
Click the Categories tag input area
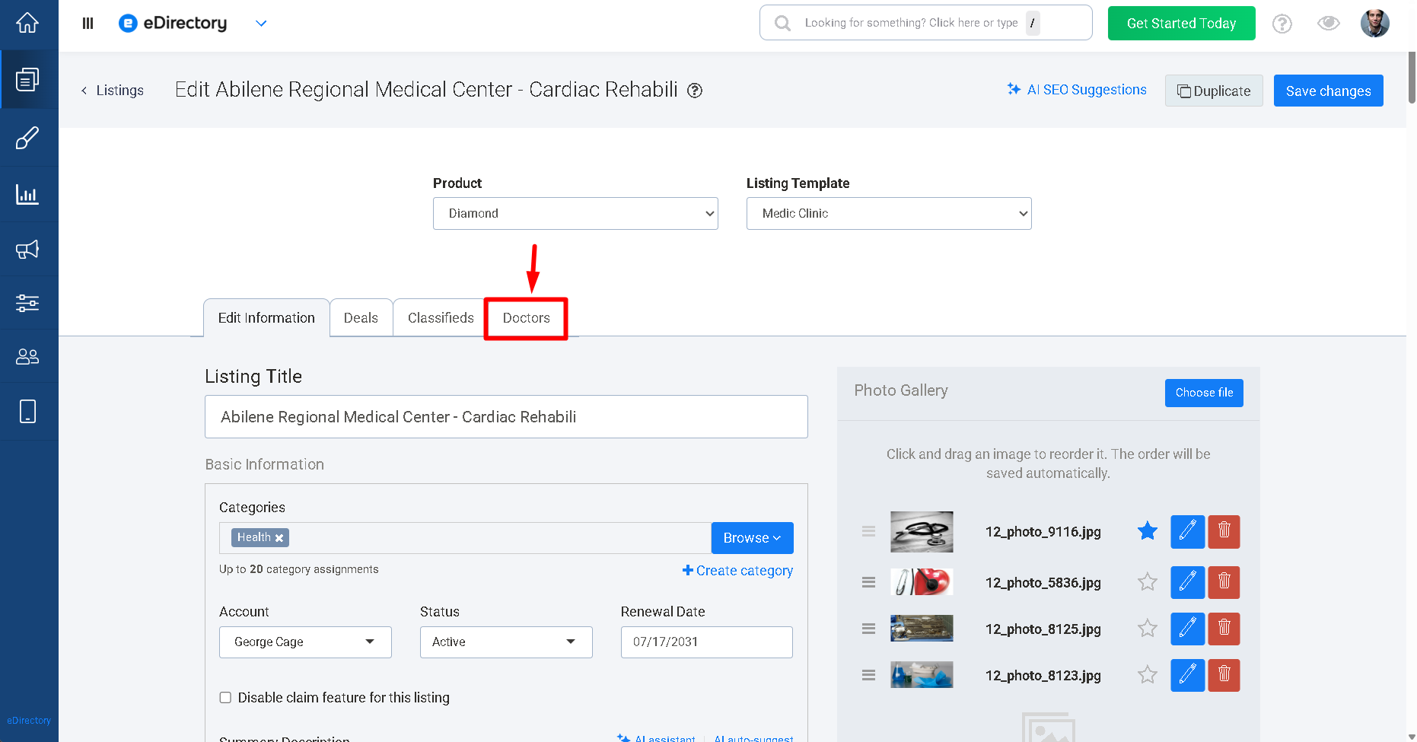coord(465,538)
